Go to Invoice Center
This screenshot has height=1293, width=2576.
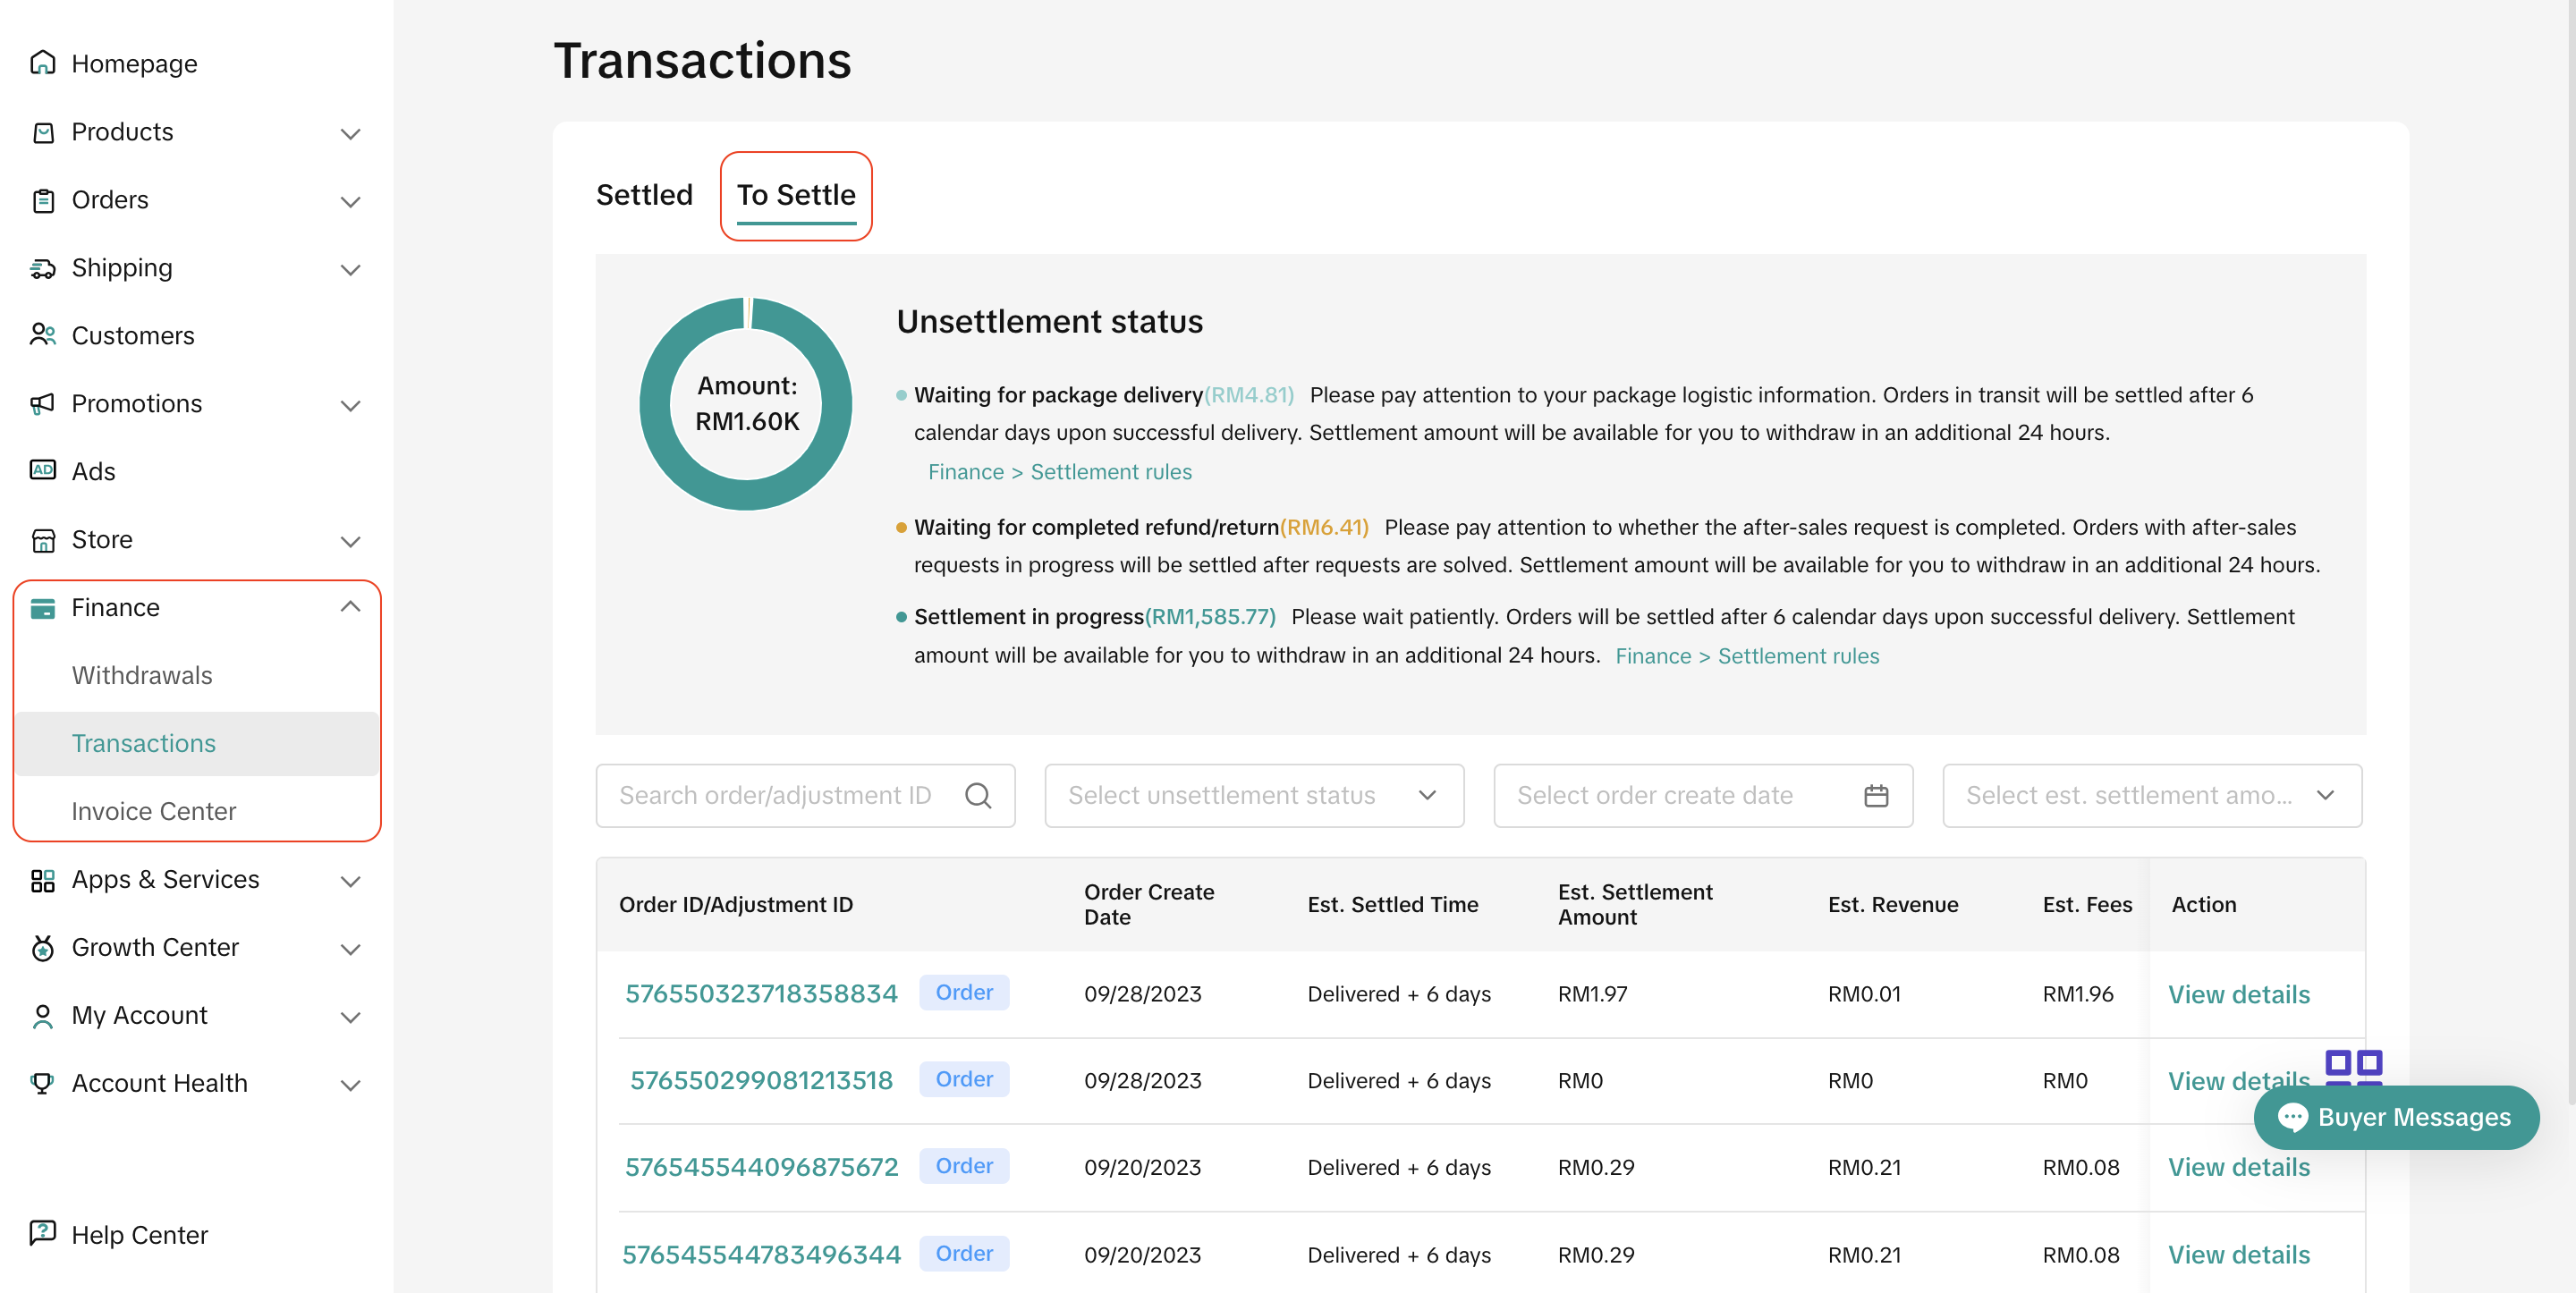coord(154,811)
